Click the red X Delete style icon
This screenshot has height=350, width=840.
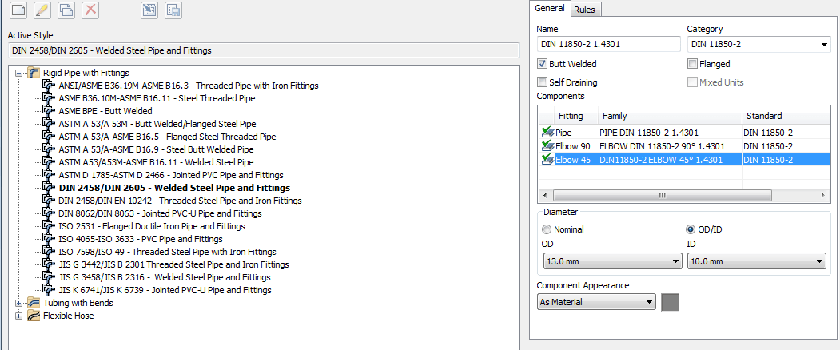(90, 10)
